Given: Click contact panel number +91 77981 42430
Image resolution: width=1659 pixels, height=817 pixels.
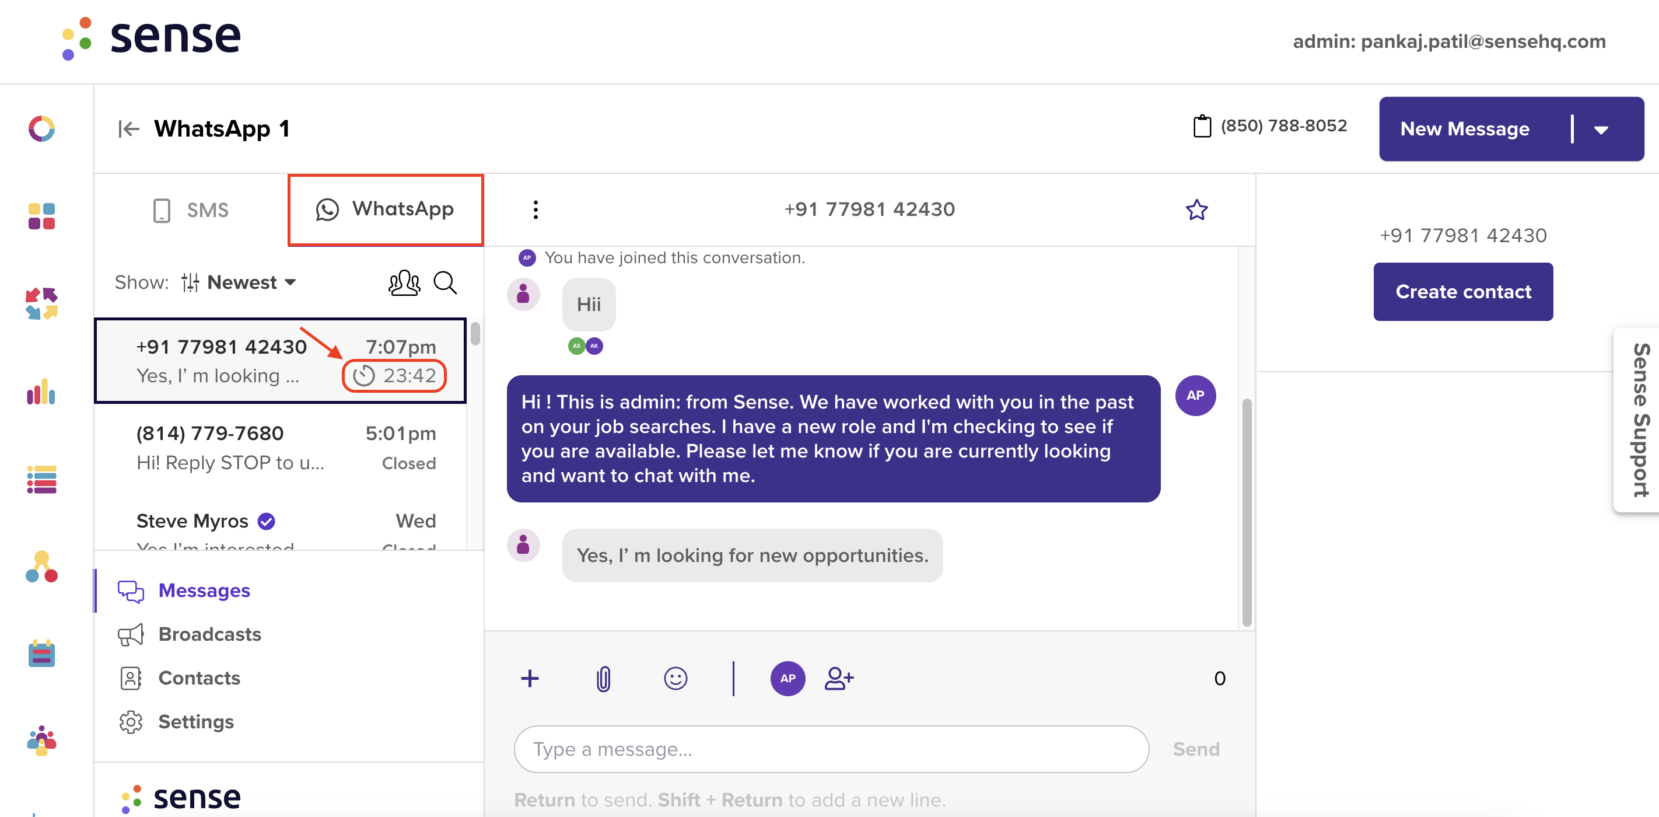Looking at the screenshot, I should 1462,235.
